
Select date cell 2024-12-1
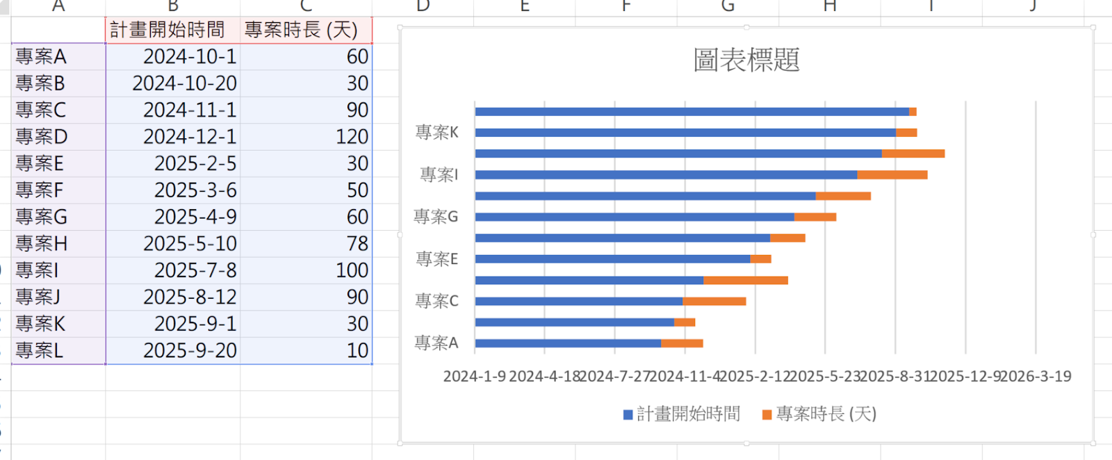173,137
